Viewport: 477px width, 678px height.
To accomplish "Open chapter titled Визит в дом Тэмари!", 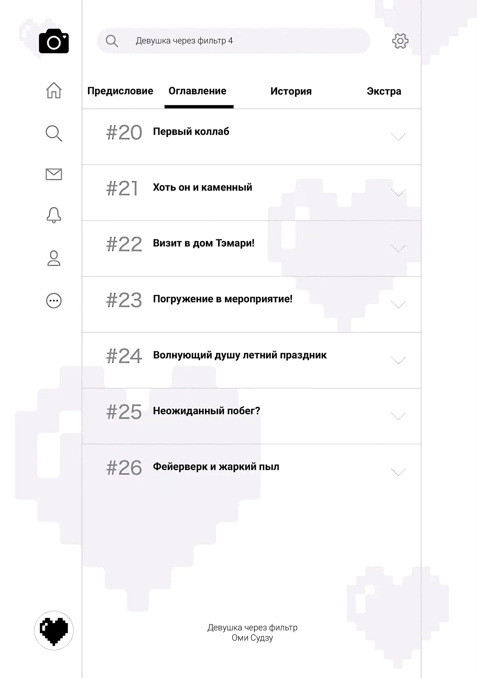I will (x=204, y=243).
